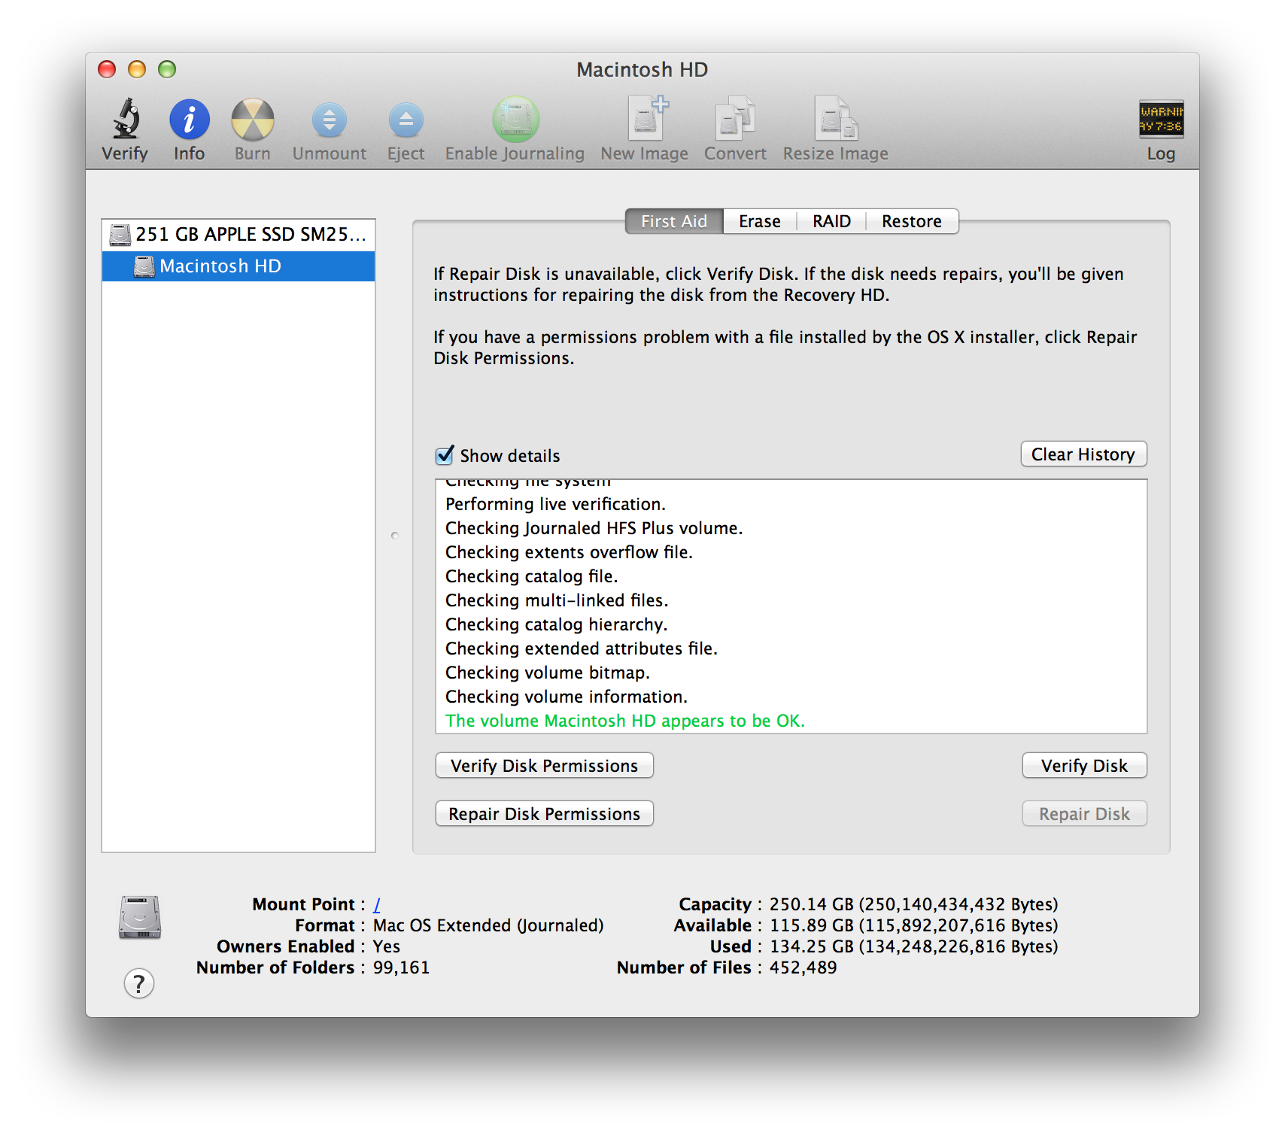The width and height of the screenshot is (1285, 1136).
Task: Click 'Checking catalog file.' log line
Action: click(532, 576)
